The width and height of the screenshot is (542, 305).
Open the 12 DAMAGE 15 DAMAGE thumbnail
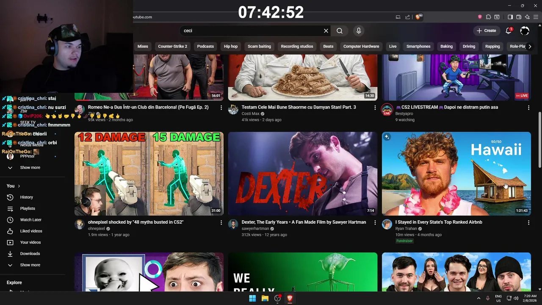click(149, 174)
